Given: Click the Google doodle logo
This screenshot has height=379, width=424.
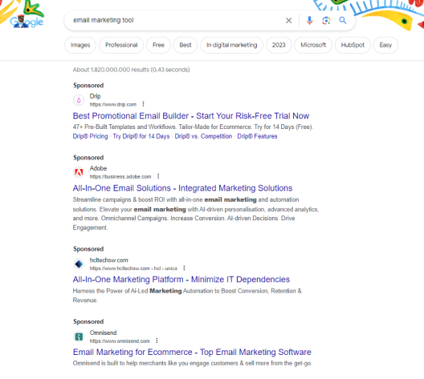Looking at the screenshot, I should (26, 22).
